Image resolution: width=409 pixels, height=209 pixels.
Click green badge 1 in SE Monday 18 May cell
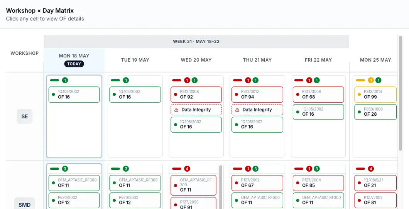65,80
